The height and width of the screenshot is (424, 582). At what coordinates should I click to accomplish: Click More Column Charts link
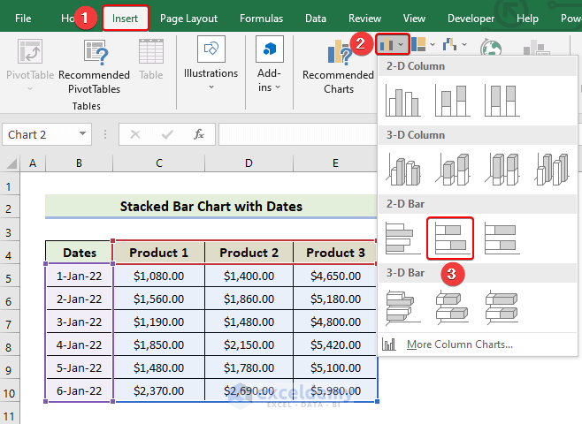point(458,344)
